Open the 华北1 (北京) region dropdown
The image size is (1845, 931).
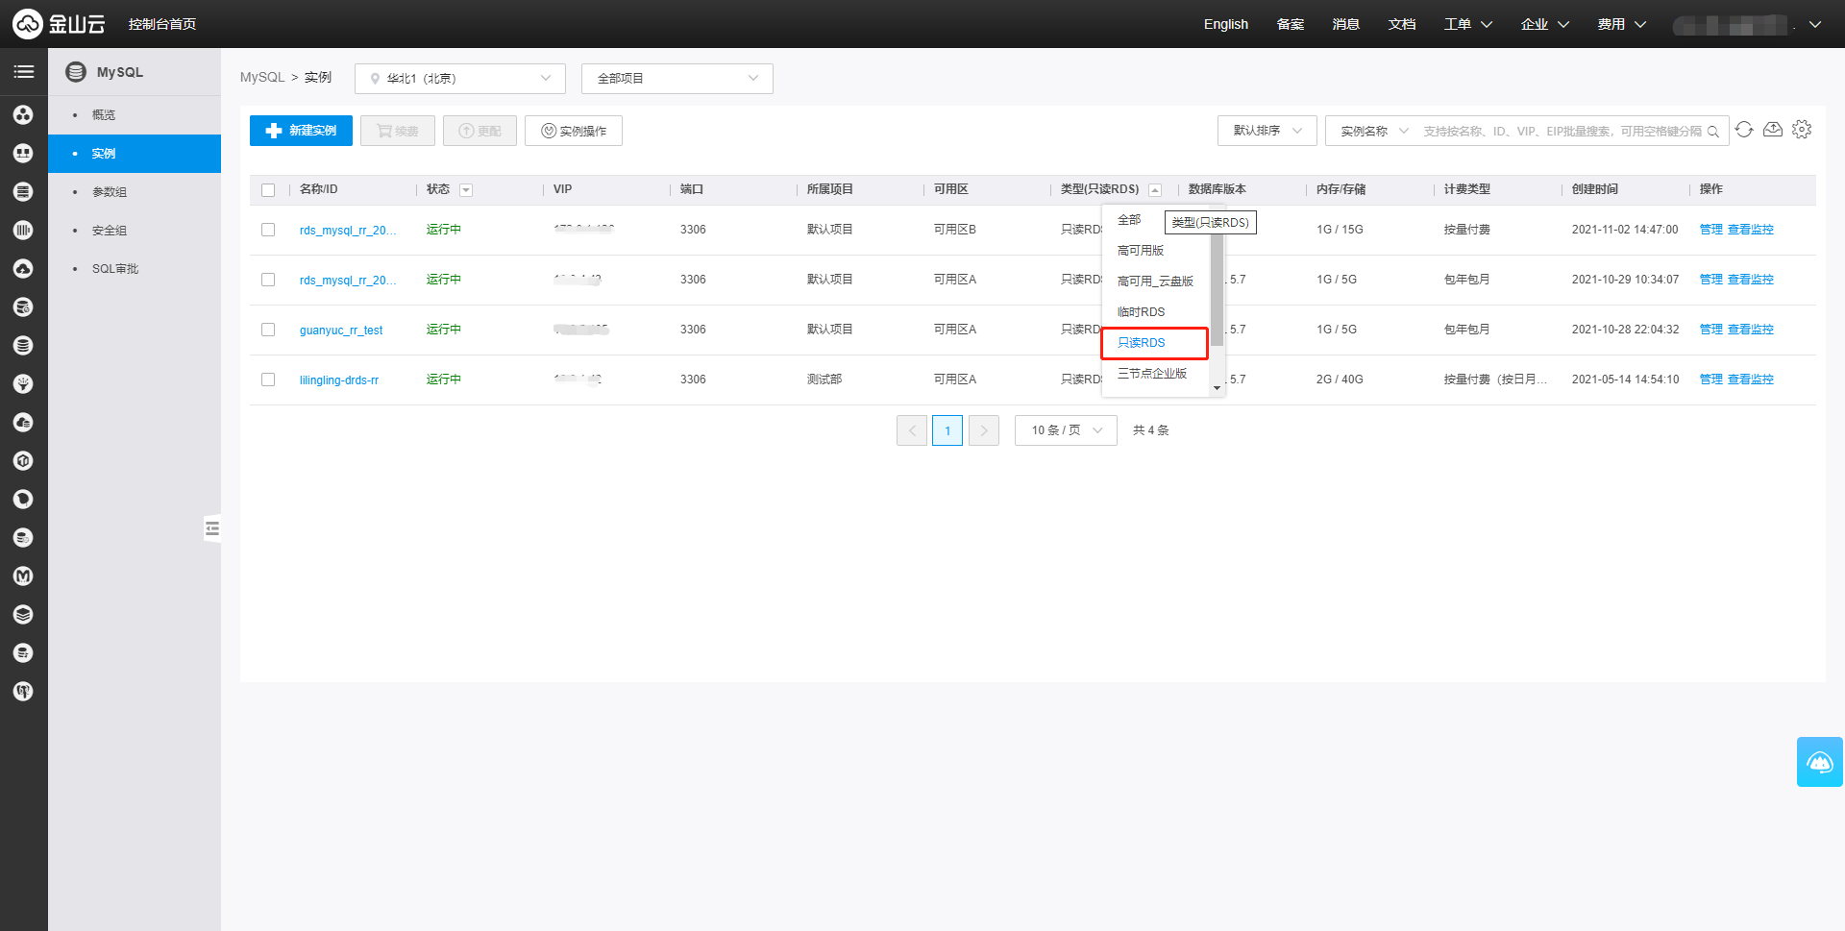(x=459, y=79)
